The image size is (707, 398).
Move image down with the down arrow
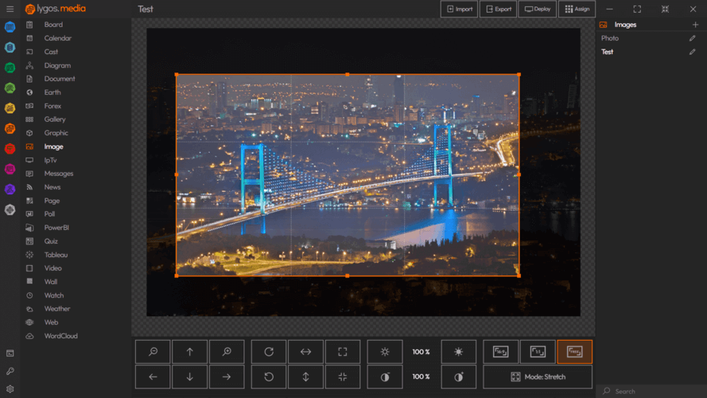click(190, 377)
